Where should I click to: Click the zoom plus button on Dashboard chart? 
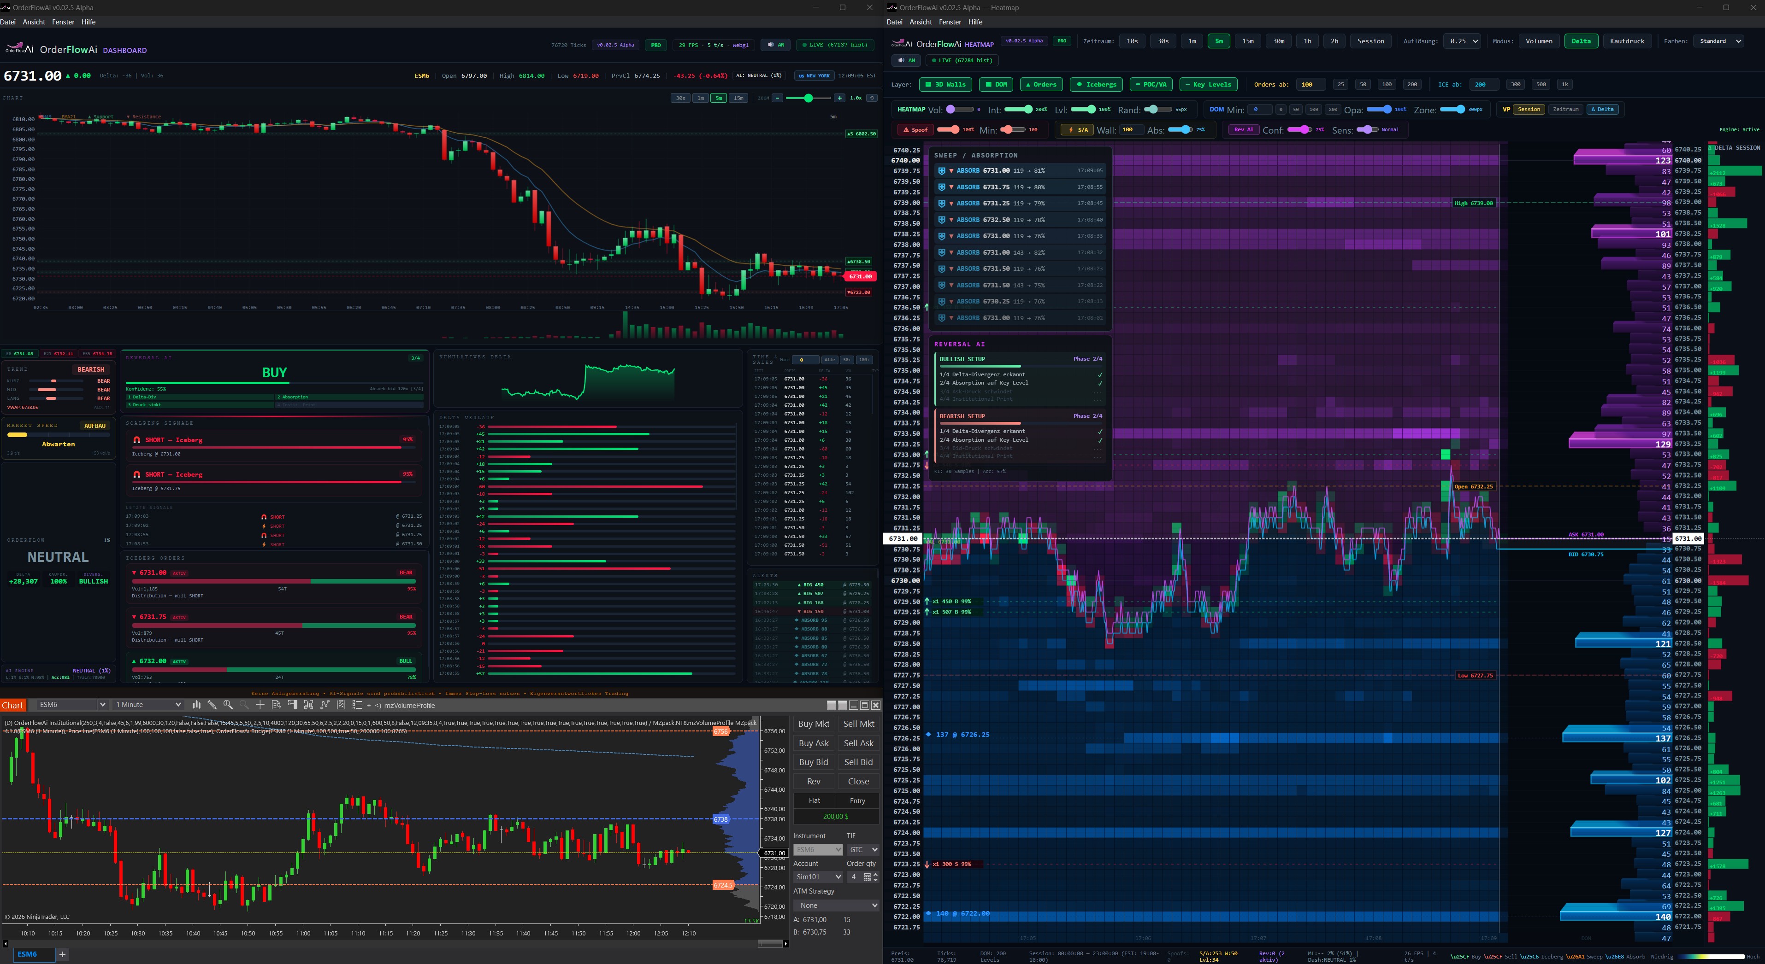click(x=840, y=98)
